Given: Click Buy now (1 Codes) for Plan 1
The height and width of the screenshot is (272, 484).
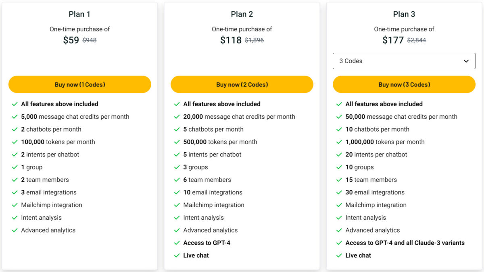Looking at the screenshot, I should (x=79, y=84).
